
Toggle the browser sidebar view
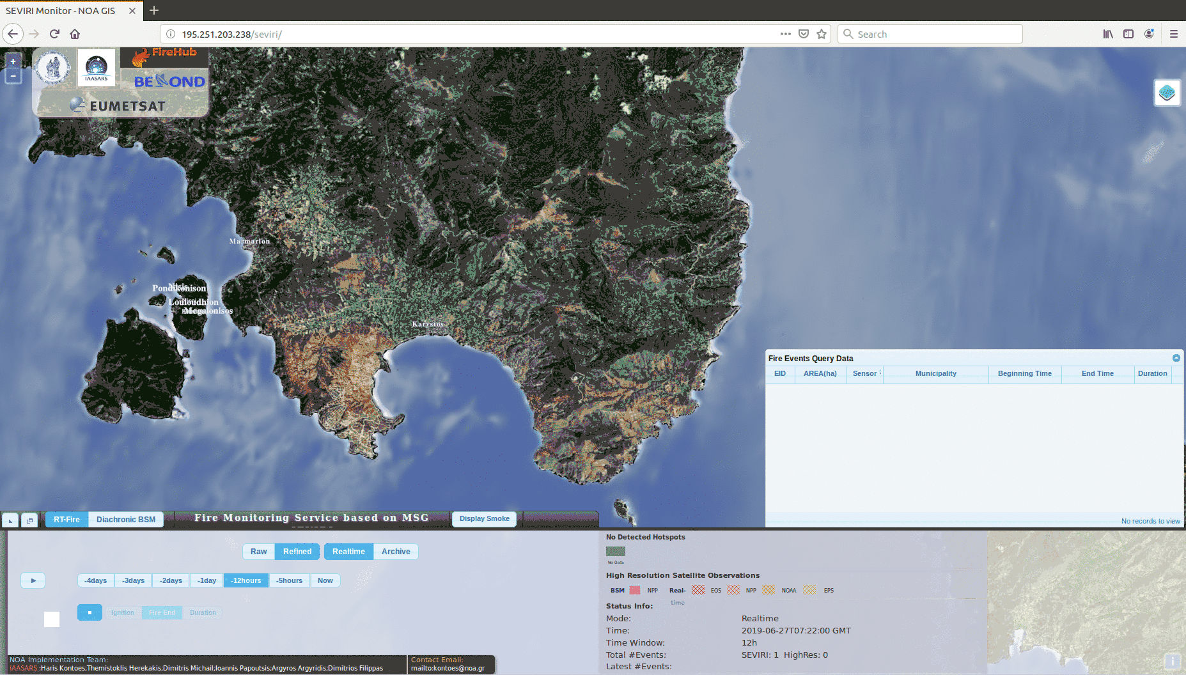coord(1128,34)
